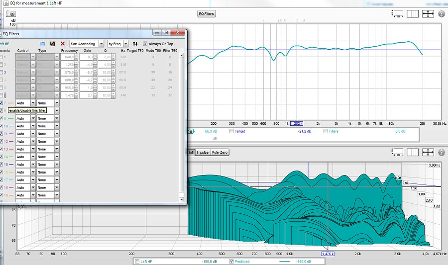448x265 pixels.
Task: Open waterfall graph settings gear icon
Action: click(442, 152)
